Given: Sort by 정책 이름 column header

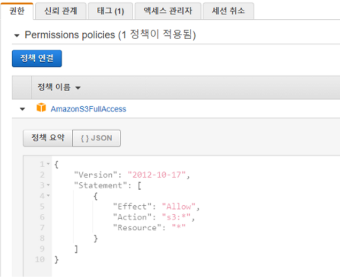Looking at the screenshot, I should tap(59, 87).
